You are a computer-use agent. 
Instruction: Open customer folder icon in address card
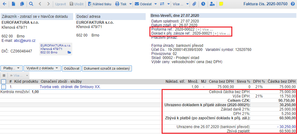tap(69, 52)
